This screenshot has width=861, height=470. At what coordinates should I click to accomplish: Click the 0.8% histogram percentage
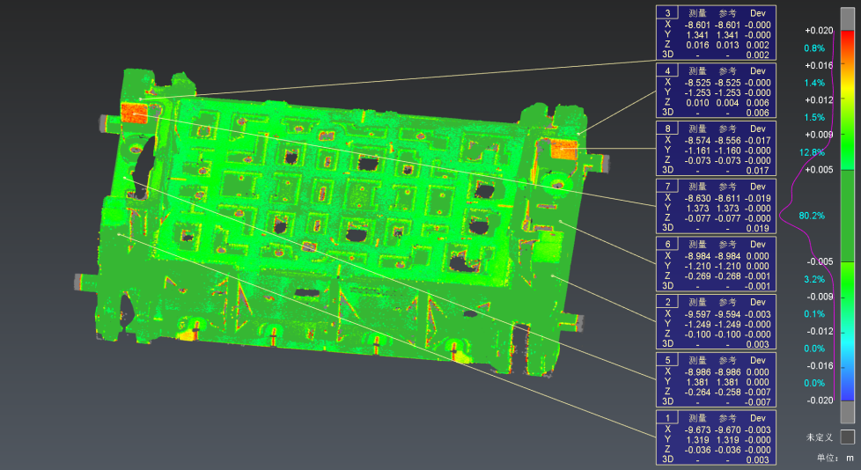pyautogui.click(x=814, y=48)
